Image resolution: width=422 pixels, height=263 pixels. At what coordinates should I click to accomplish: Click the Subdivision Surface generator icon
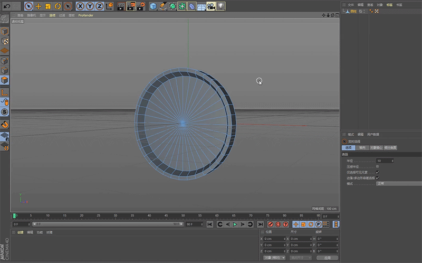(x=172, y=6)
